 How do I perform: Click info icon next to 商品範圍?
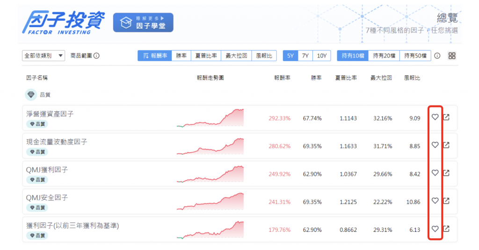pyautogui.click(x=96, y=56)
